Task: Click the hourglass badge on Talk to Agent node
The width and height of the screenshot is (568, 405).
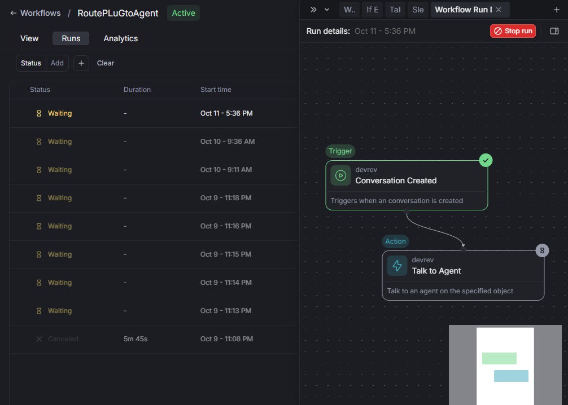Action: pyautogui.click(x=542, y=250)
